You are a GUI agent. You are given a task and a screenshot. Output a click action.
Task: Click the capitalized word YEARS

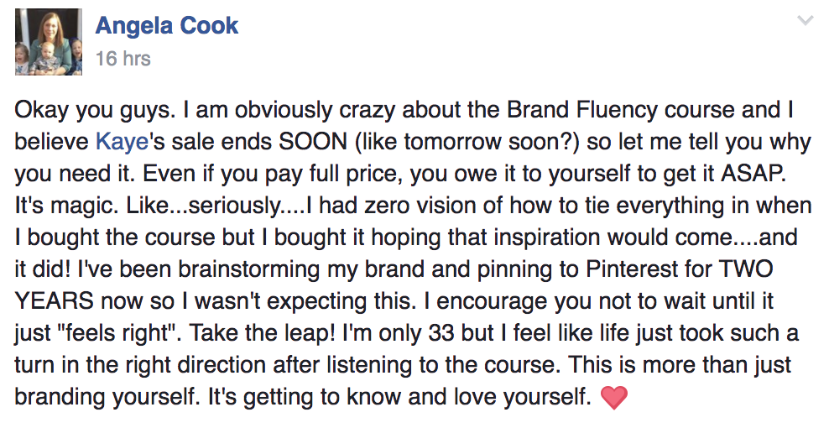[x=54, y=301]
